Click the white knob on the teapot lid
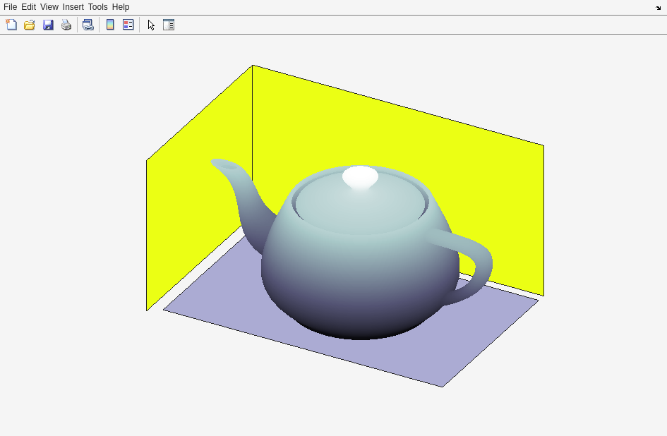Screen dimensions: 667x436 coord(360,176)
